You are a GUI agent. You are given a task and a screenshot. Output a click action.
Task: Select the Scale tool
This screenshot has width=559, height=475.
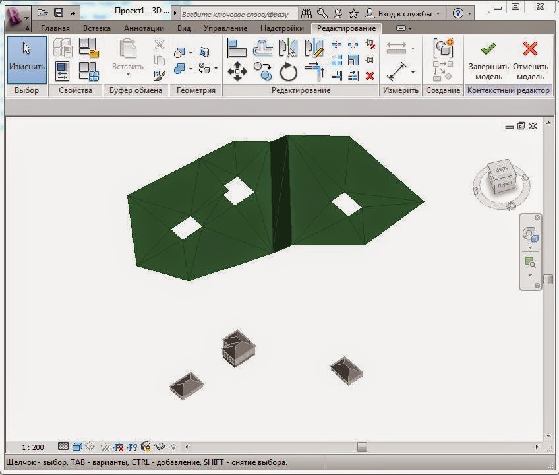(x=353, y=60)
